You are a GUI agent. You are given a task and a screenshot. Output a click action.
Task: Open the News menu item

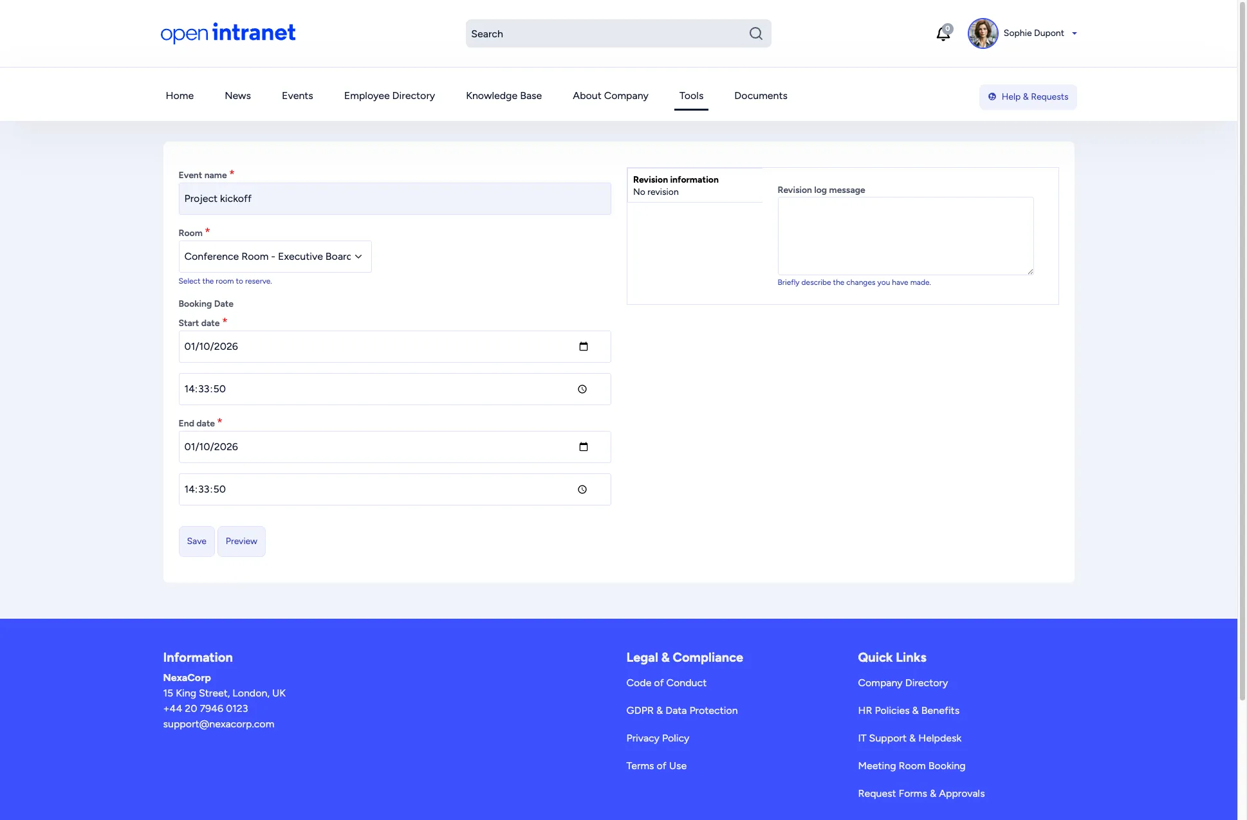click(237, 96)
